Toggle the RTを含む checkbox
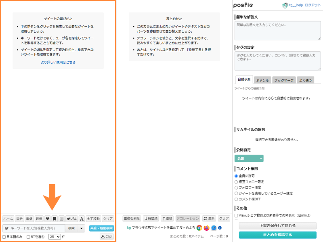Screen dimensions: 323x242 pyautogui.click(x=28, y=237)
